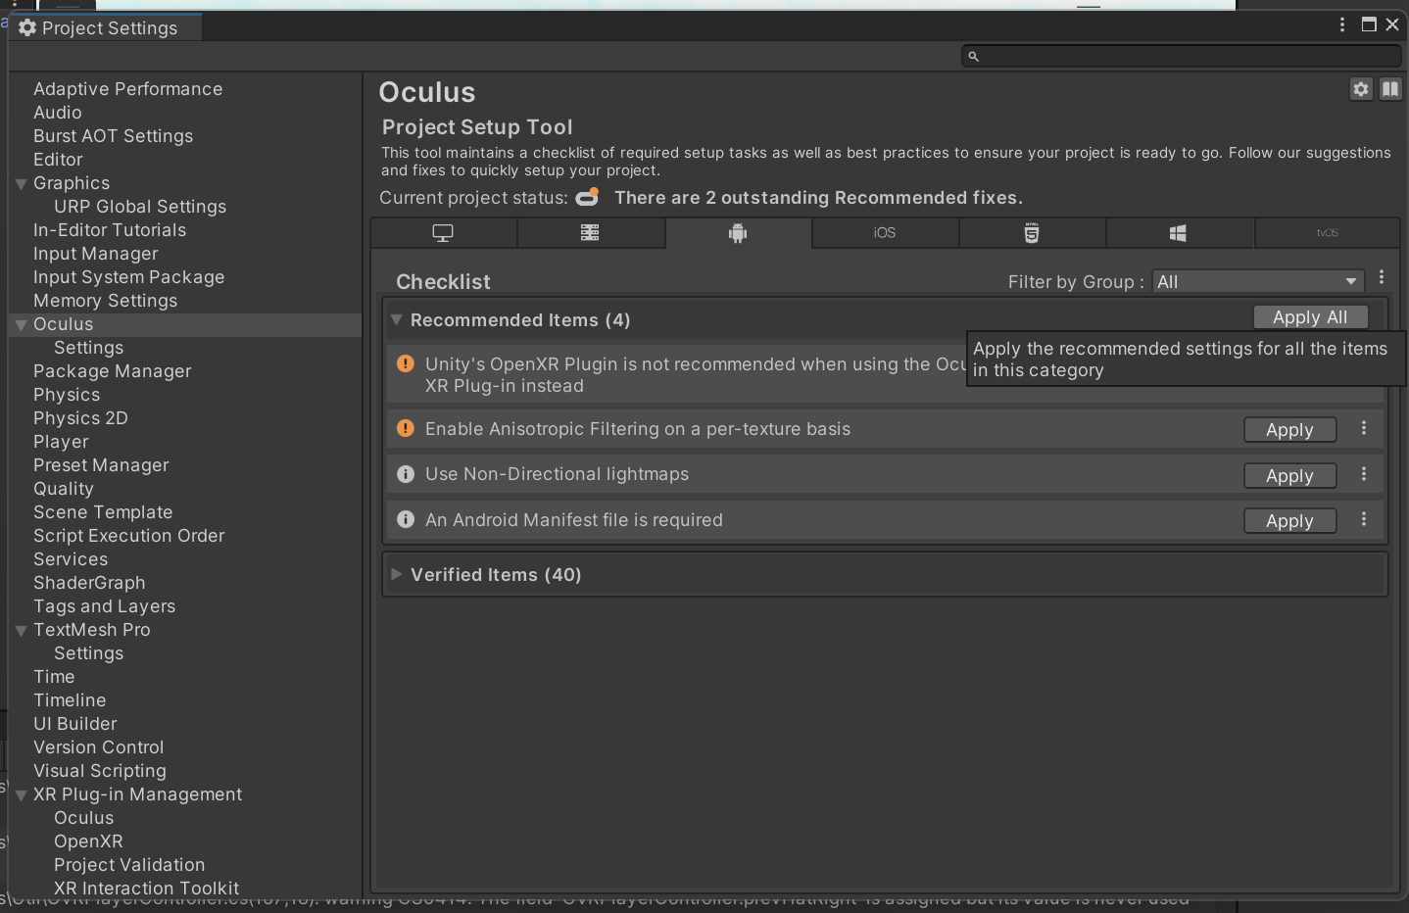The image size is (1409, 913).
Task: Open options for Non-Directional lightmaps item
Action: pyautogui.click(x=1363, y=474)
